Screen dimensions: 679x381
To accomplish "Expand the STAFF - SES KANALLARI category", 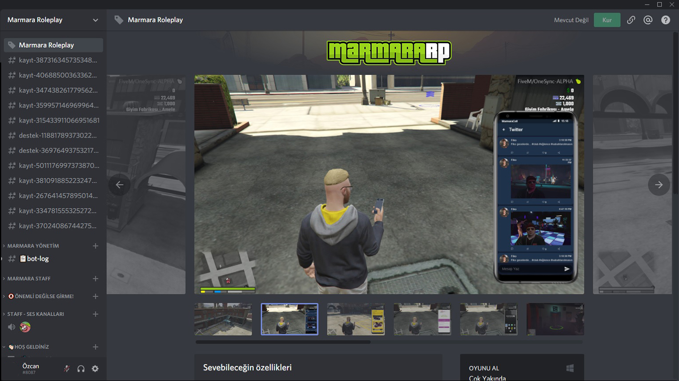I will pos(36,314).
